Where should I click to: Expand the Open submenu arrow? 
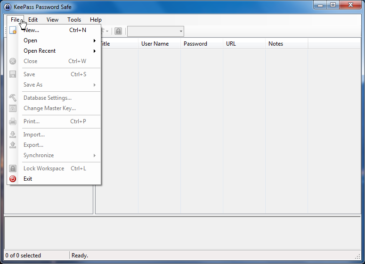pyautogui.click(x=95, y=40)
